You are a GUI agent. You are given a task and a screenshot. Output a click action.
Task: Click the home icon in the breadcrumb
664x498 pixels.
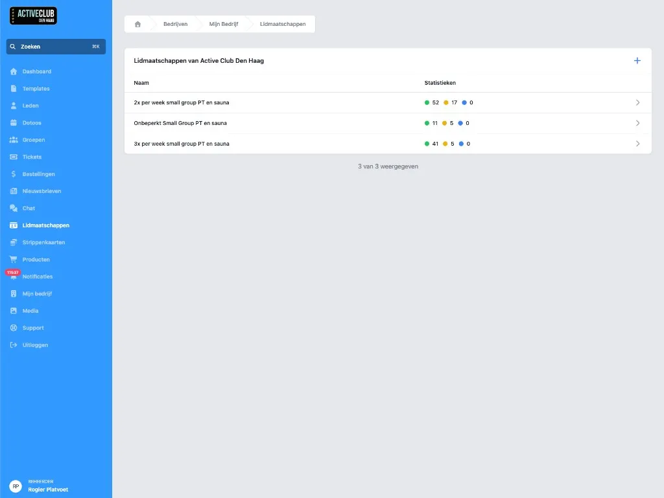137,24
